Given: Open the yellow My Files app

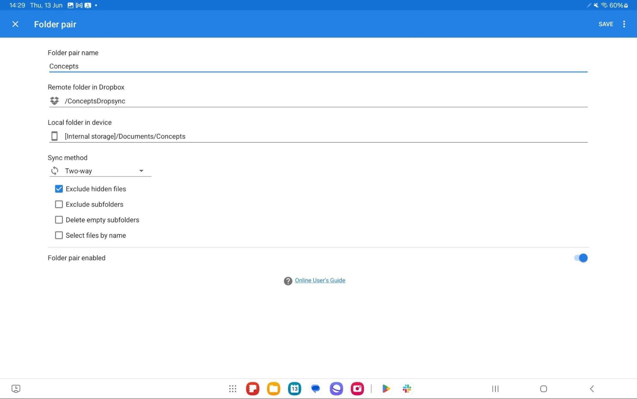Looking at the screenshot, I should (x=273, y=388).
